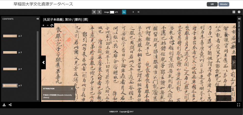Open the p.4 thumbnail
Screen dimensions: 243x115
pos(10,69)
